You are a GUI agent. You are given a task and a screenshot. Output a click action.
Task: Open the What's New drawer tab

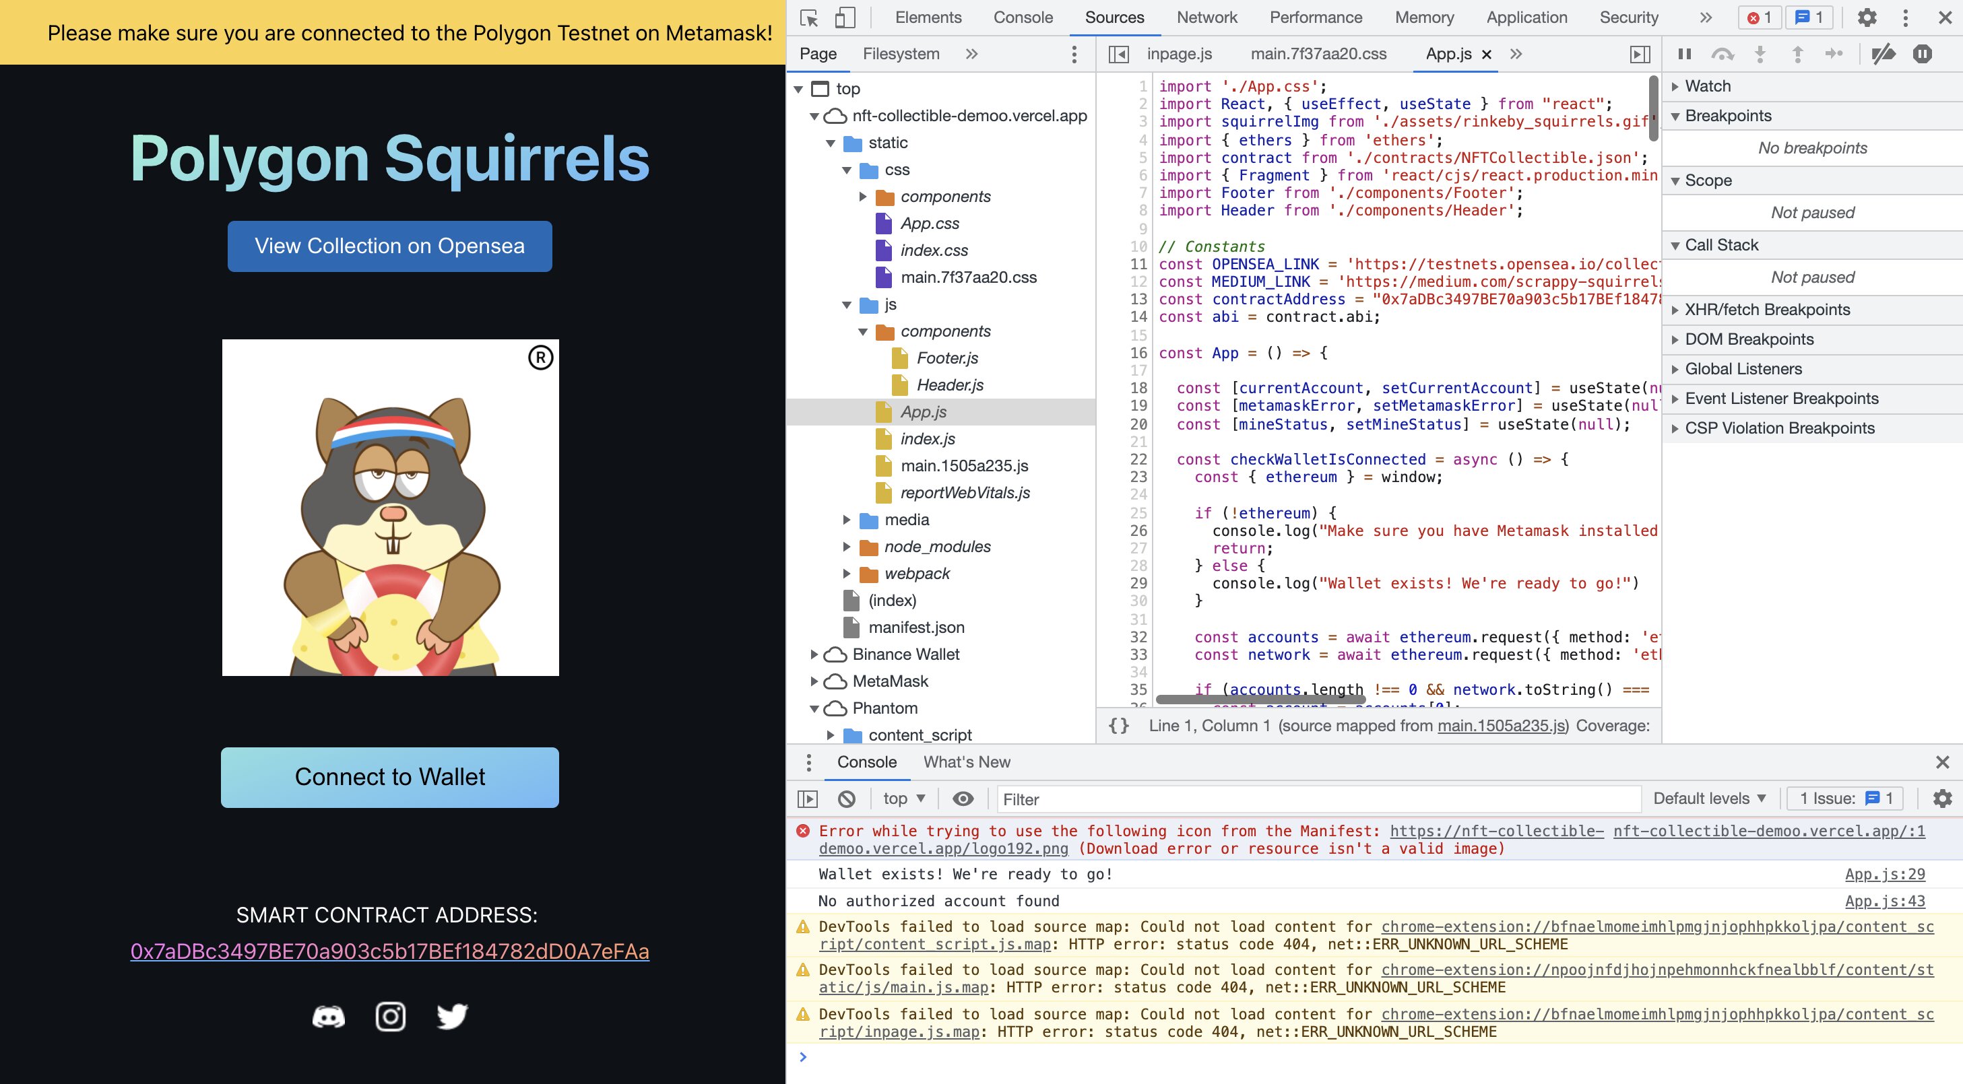click(x=966, y=761)
